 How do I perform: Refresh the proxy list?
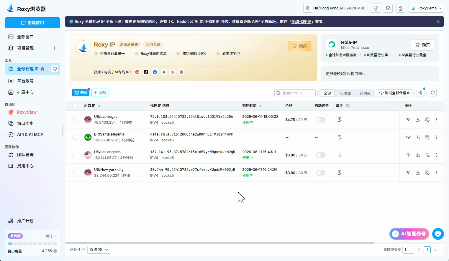(433, 93)
